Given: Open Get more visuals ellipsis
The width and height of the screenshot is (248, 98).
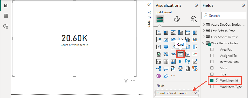Looking at the screenshot, I should 173,76.
